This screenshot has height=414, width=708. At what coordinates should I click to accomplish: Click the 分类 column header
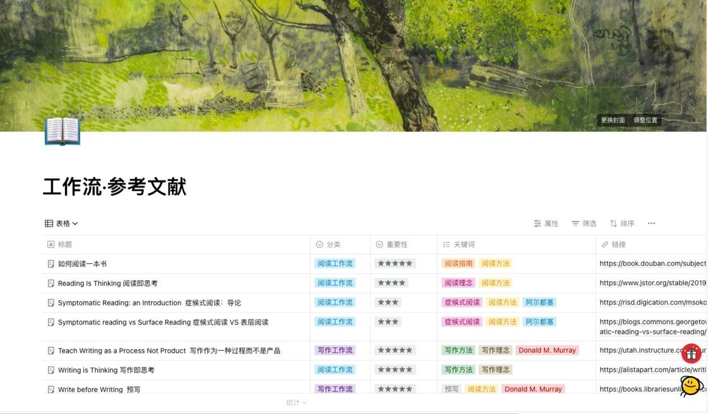340,244
